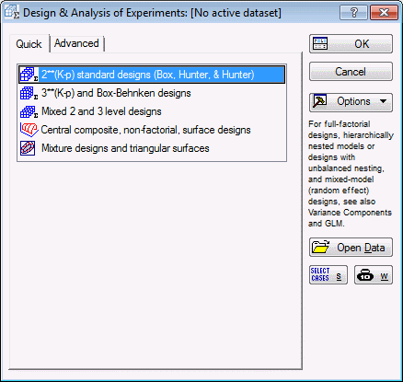Viewport: 403px width, 382px height.
Task: Click the hammer icon on Options
Action: (319, 101)
